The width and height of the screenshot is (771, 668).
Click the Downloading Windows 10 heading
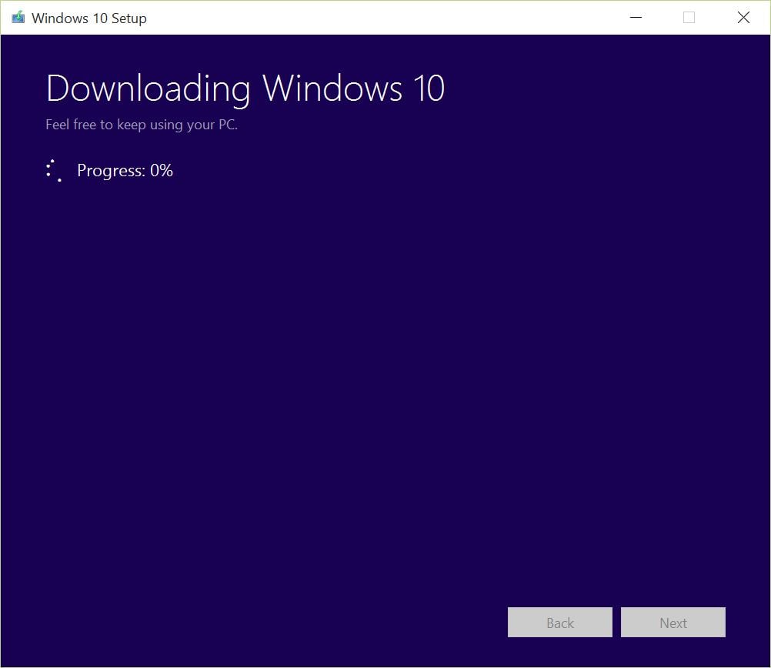click(x=245, y=88)
